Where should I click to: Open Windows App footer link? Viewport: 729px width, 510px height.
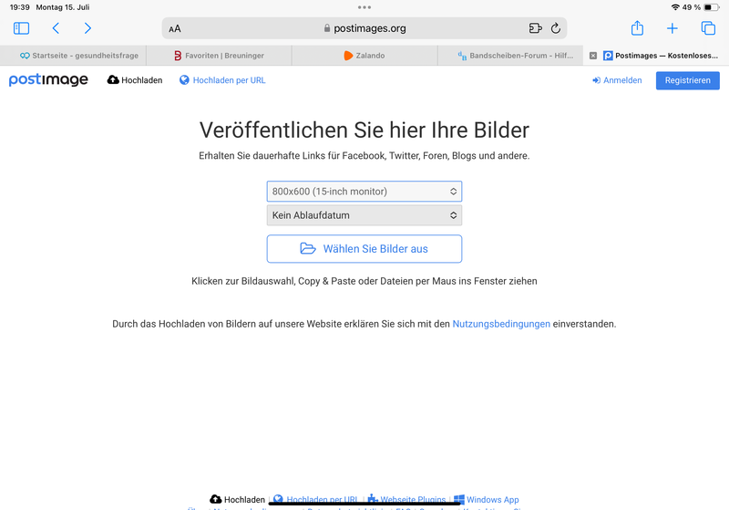coord(487,499)
